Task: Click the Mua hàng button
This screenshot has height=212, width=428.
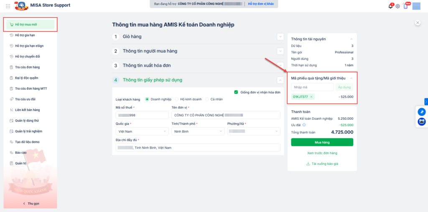Action: coord(322,142)
